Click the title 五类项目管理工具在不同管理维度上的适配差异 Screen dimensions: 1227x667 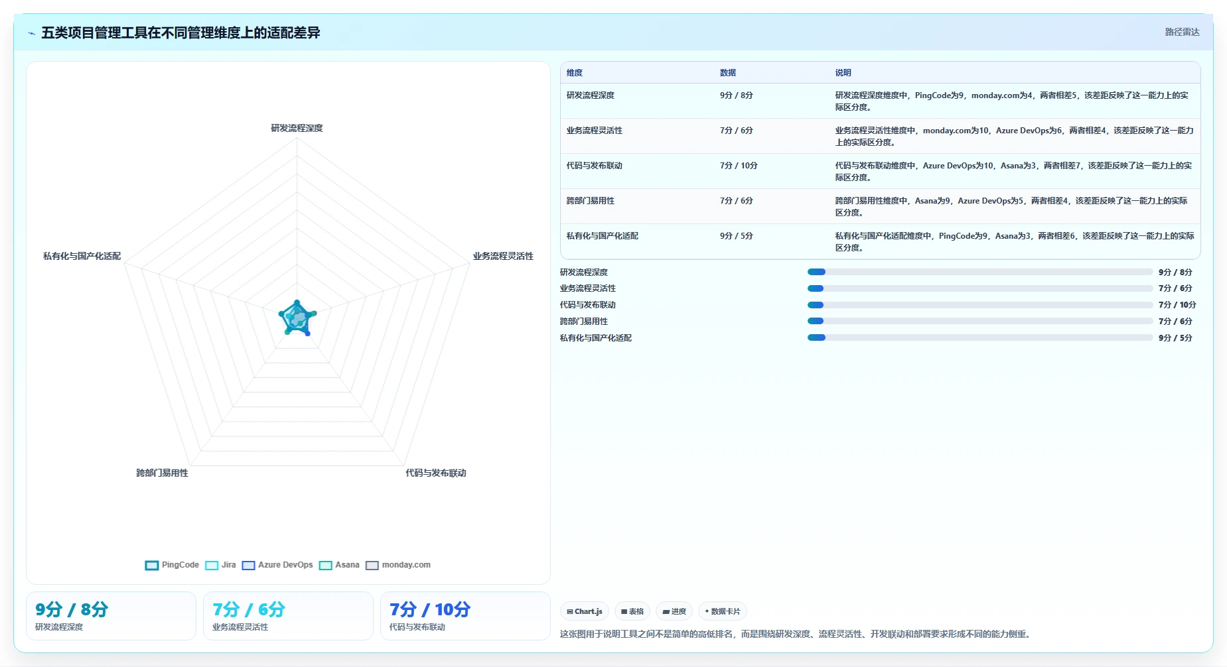click(180, 32)
